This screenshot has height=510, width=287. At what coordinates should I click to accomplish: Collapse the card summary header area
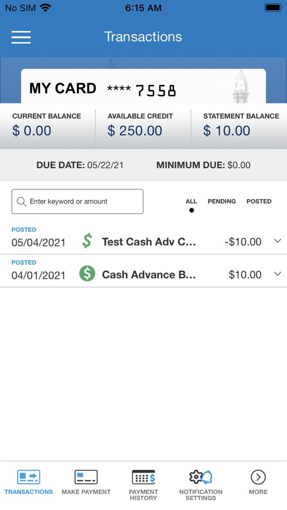(143, 86)
